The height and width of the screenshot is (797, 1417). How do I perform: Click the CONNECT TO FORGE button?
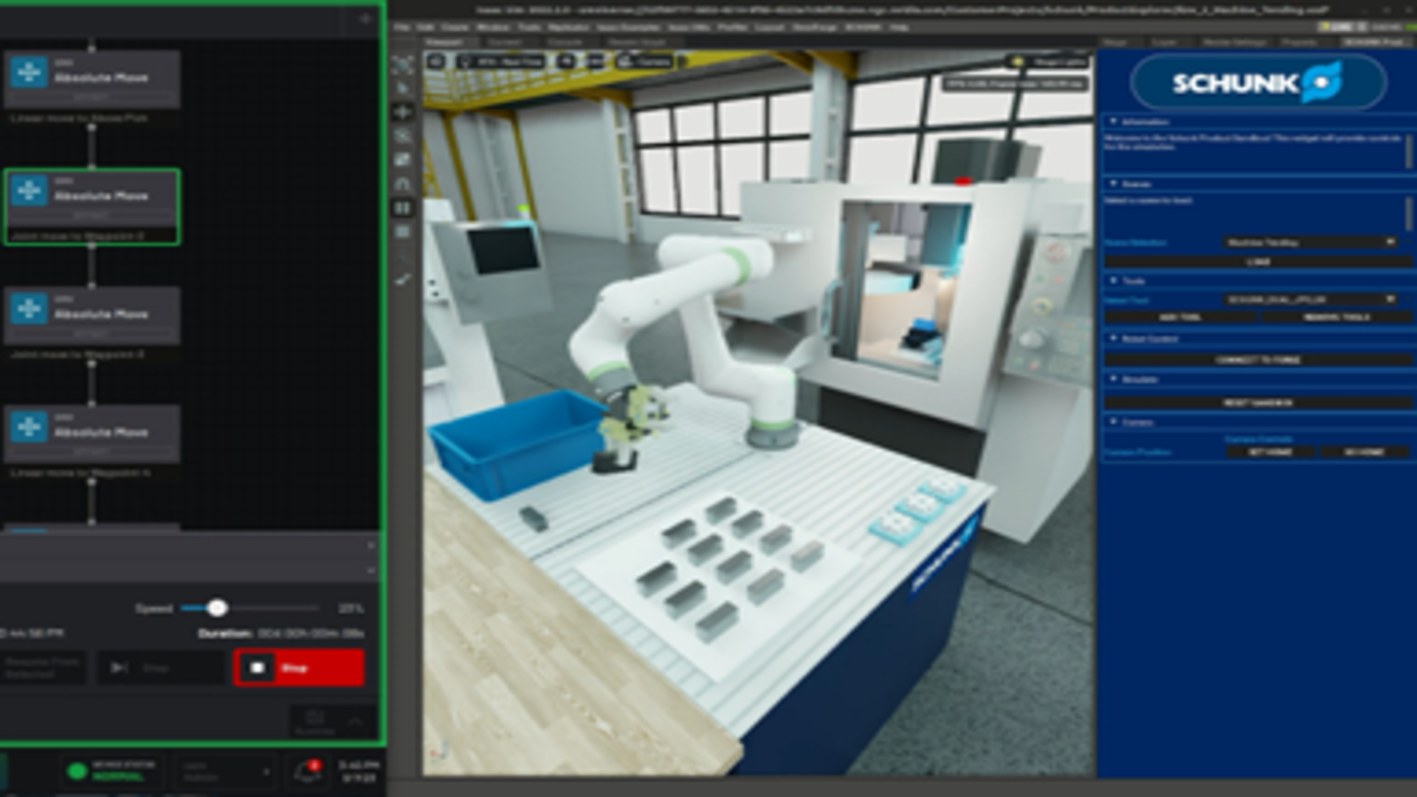[x=1258, y=360]
